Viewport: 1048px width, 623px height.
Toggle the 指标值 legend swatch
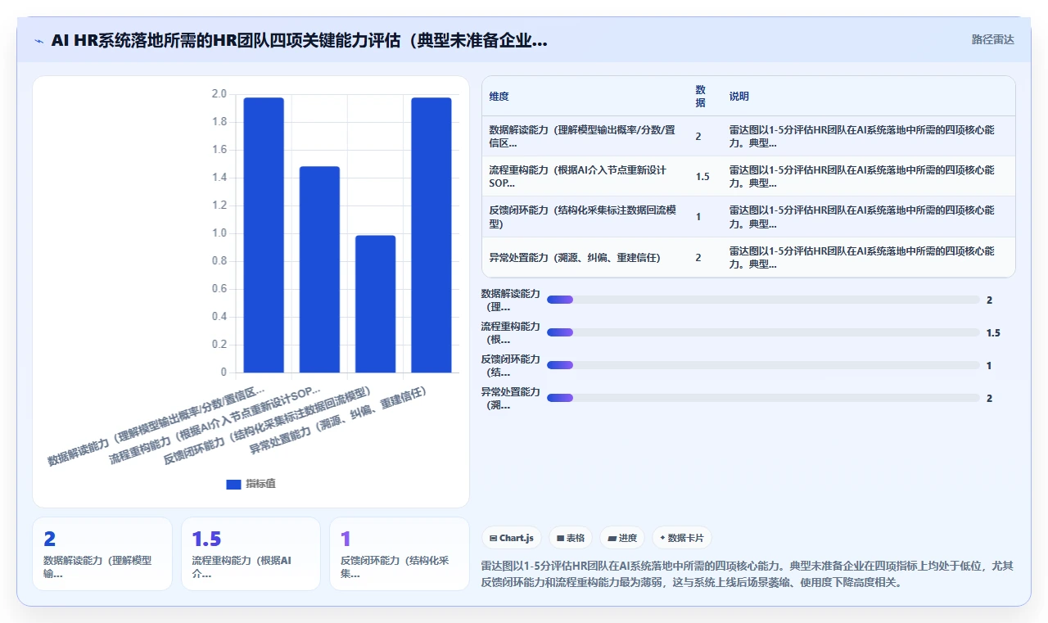pos(233,484)
